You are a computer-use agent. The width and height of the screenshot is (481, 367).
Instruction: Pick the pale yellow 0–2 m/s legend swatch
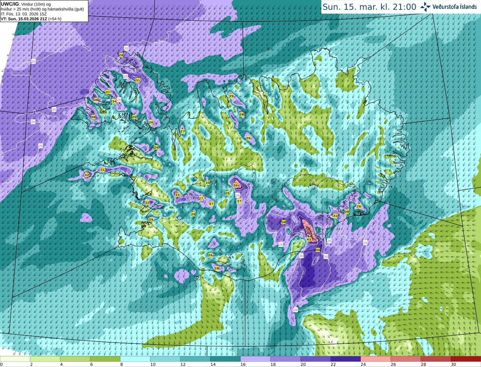click(15, 359)
